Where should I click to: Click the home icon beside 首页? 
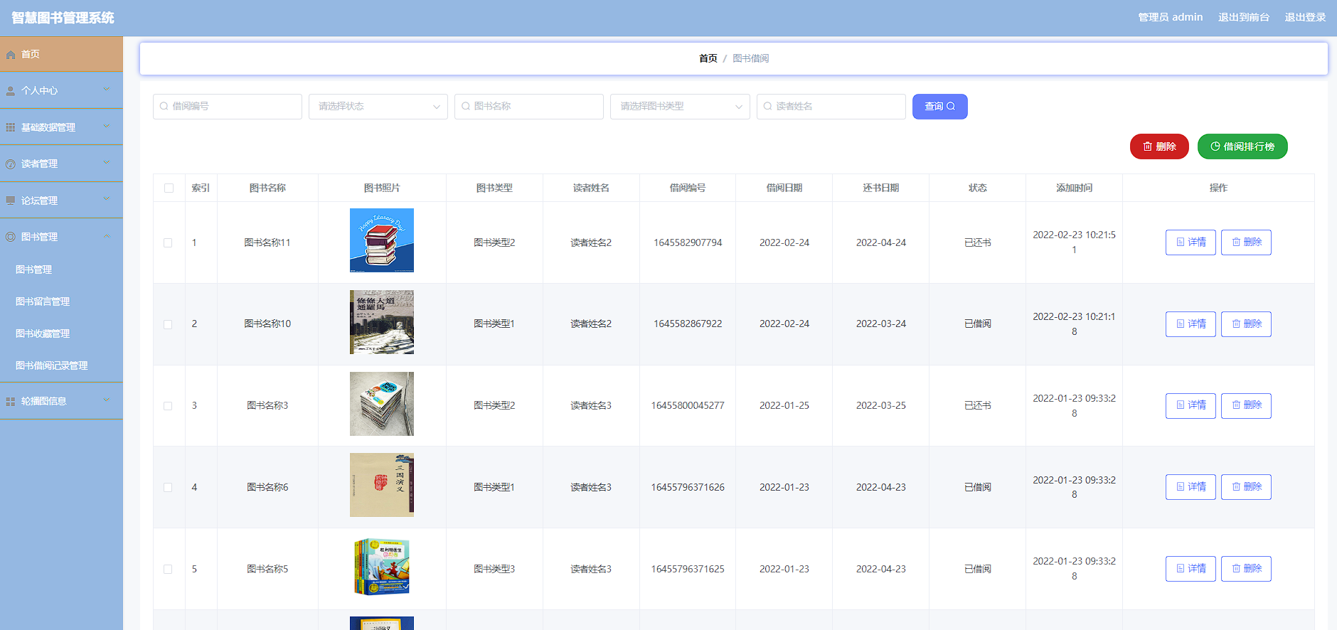point(11,55)
